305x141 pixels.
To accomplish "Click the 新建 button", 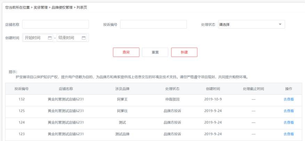I will pos(184,52).
